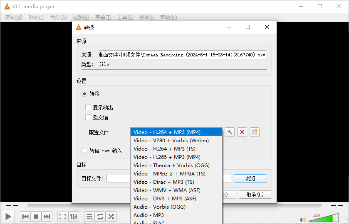The height and width of the screenshot is (224, 349).
Task: Choose Video - H.265 + MP3 (MP4)
Action: tap(176, 157)
